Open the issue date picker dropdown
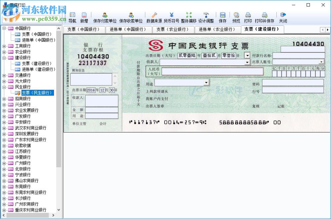Viewport: 331px width, 219px height. point(247,56)
